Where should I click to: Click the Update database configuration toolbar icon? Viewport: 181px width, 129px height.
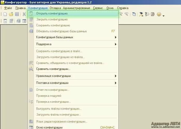(x=18, y=21)
